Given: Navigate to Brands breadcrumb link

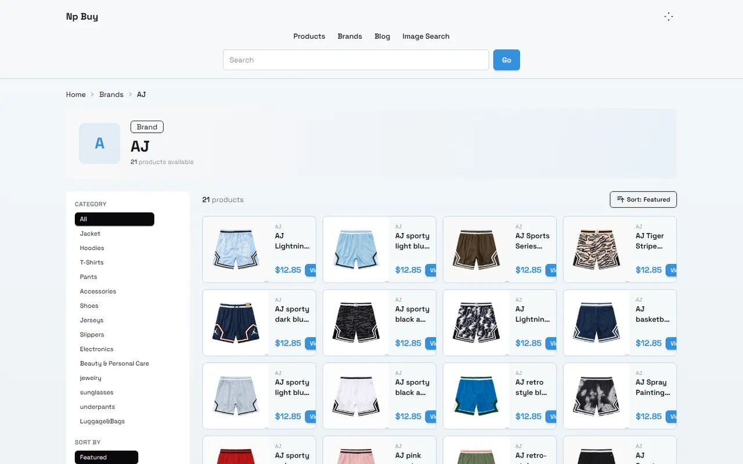Looking at the screenshot, I should click(x=111, y=95).
